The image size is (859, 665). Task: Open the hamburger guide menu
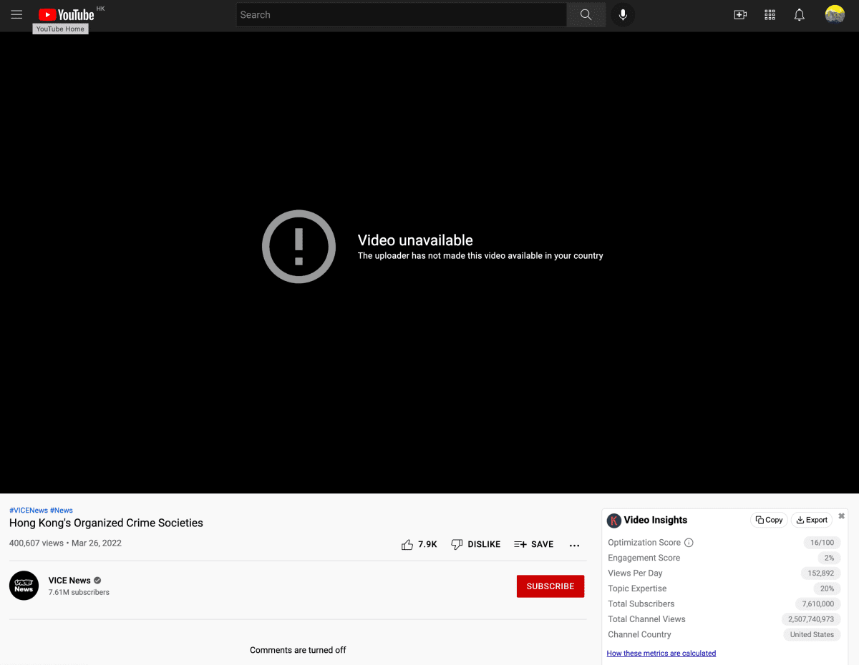[x=16, y=14]
